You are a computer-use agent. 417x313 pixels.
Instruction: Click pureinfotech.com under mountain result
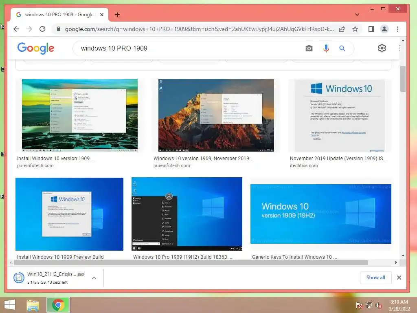click(171, 165)
